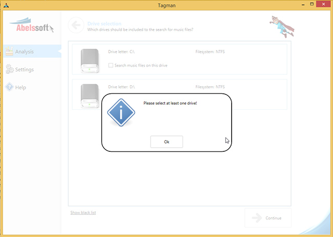This screenshot has width=333, height=237.
Task: Enable music search on drive C:\ checkbox
Action: pyautogui.click(x=111, y=65)
